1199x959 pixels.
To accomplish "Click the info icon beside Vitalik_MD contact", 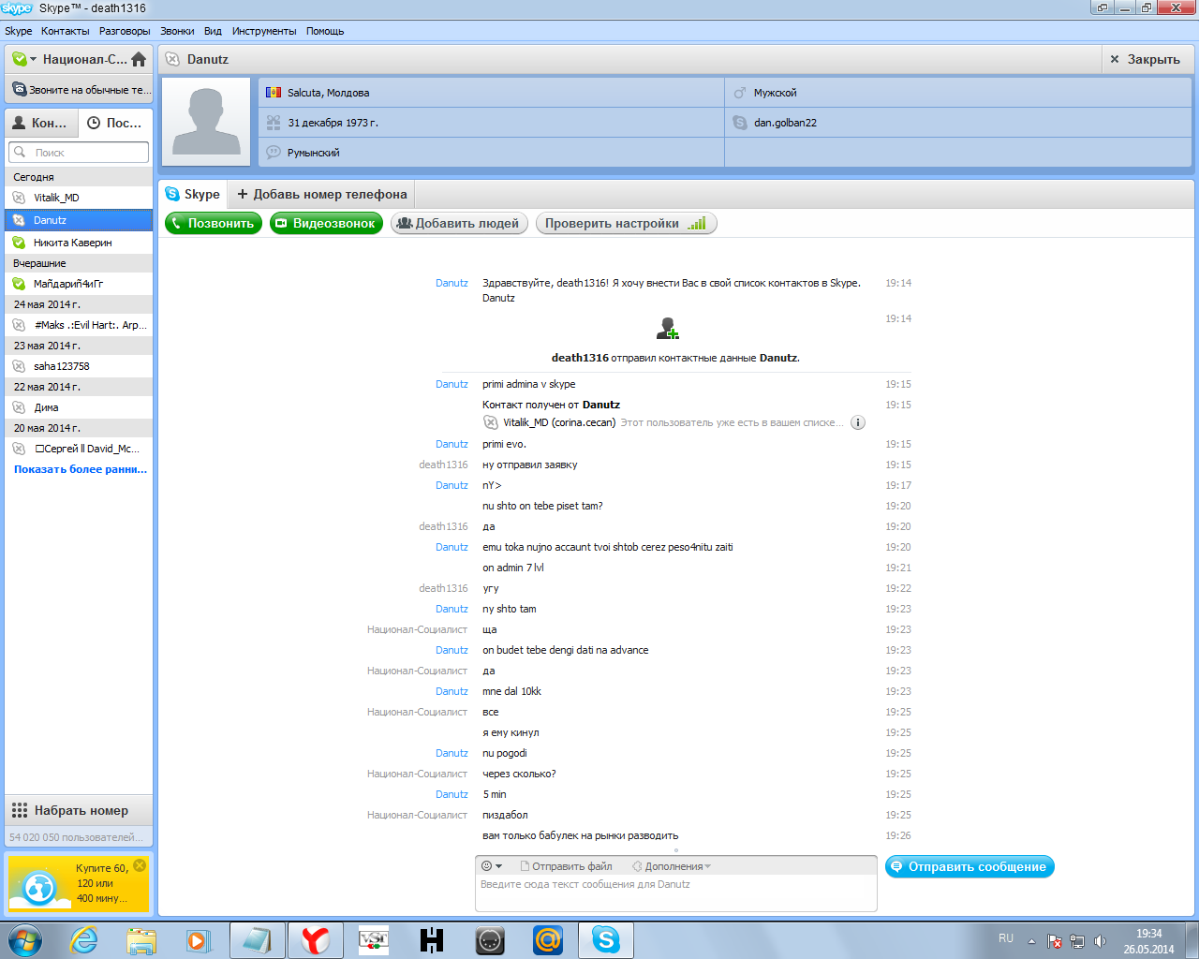I will point(858,422).
